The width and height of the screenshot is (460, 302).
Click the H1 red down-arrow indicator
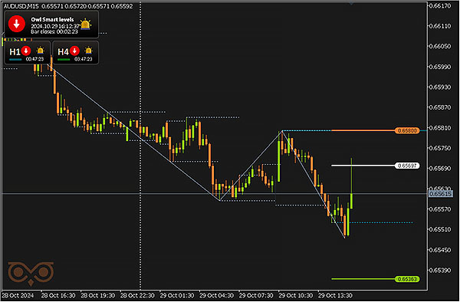pyautogui.click(x=26, y=51)
